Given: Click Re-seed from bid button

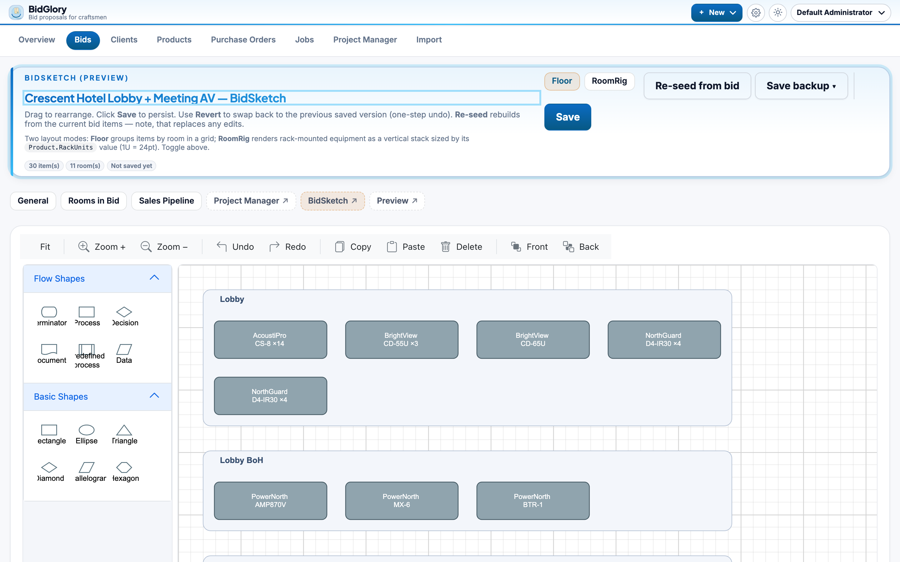Looking at the screenshot, I should 697,86.
